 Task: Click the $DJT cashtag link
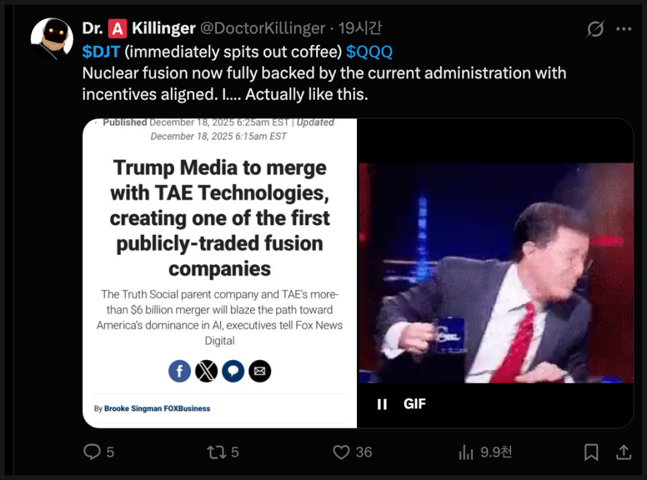(x=100, y=52)
